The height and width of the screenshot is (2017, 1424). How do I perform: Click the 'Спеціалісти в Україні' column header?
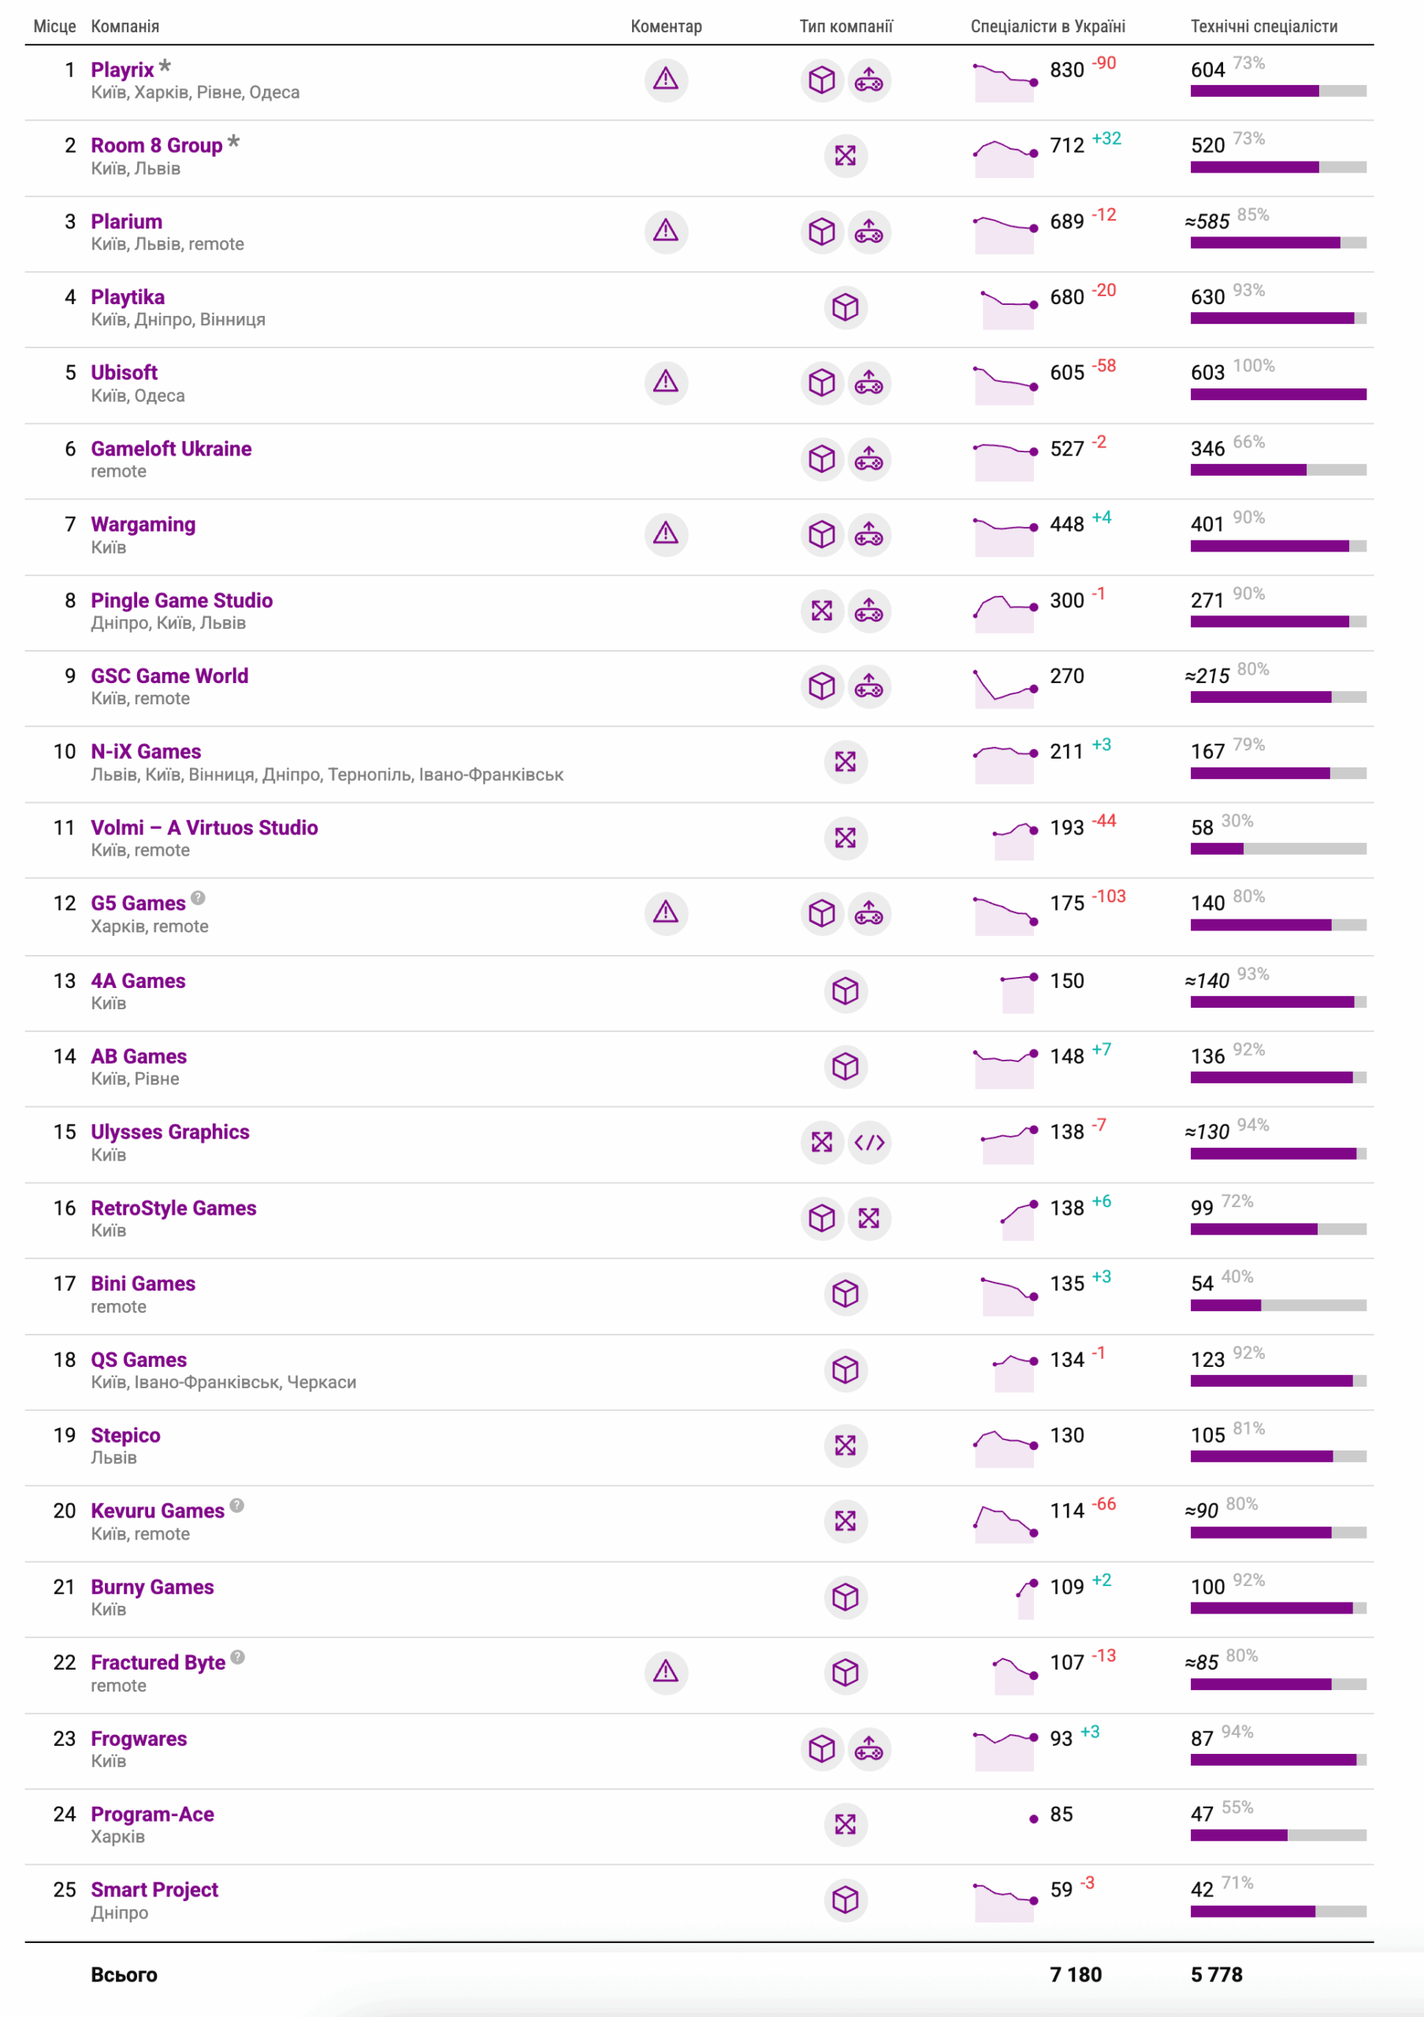point(1047,26)
